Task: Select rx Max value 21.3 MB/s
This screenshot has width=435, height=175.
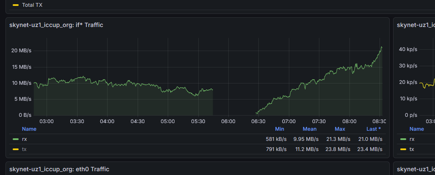Action: click(338, 139)
